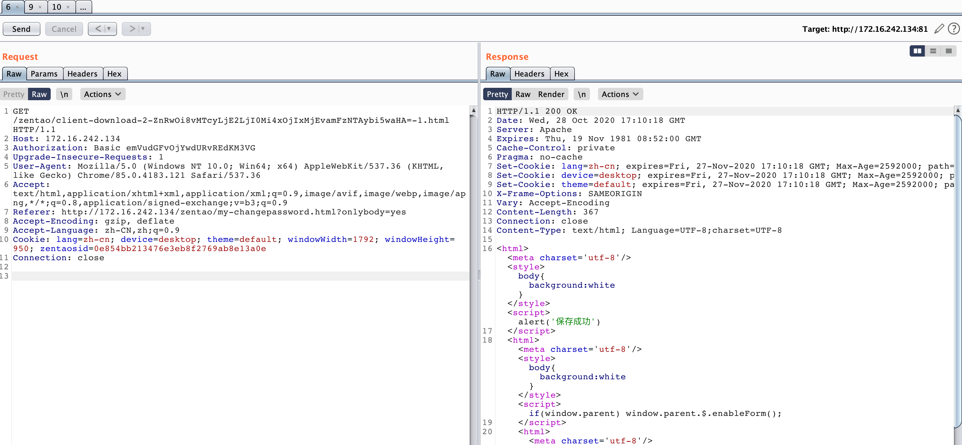Open the history dropdown beside the forward arrow
The height and width of the screenshot is (445, 962).
click(x=143, y=29)
